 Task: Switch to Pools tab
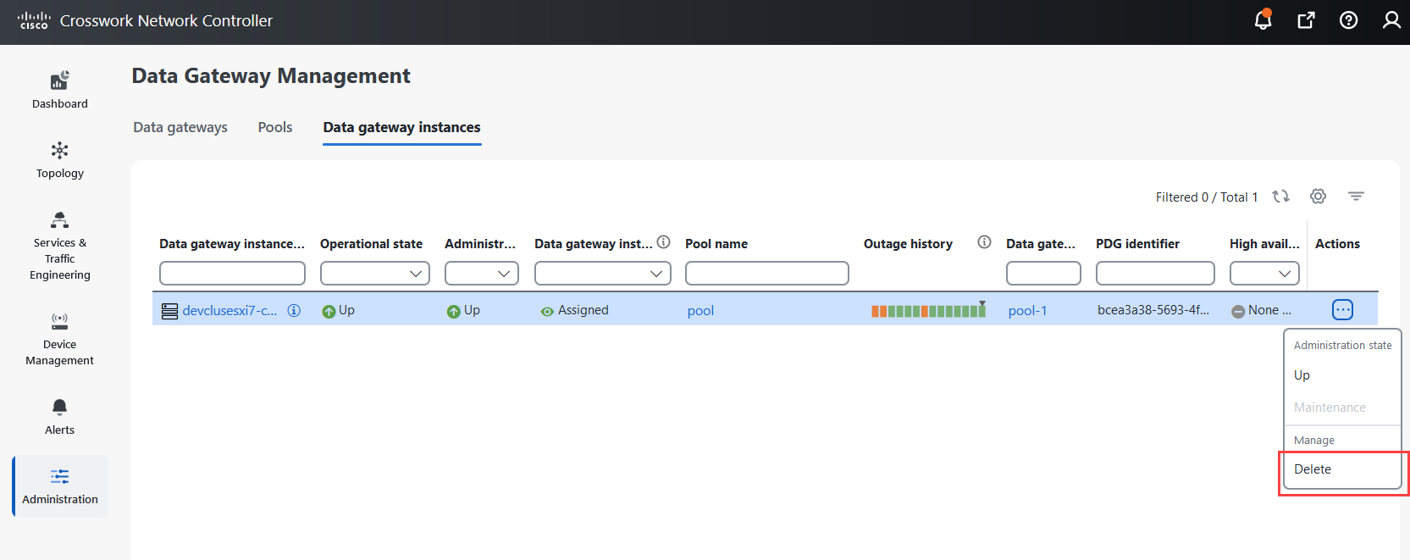275,127
